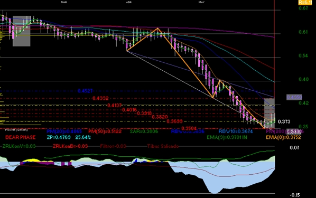Screen dimensions: 316x198
Task: Click the grey highlighted box near March candles
Action: click(22, 31)
